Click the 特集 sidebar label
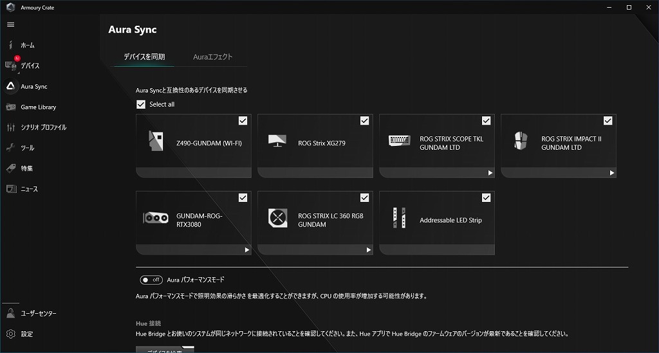This screenshot has height=353, width=659. pos(27,168)
